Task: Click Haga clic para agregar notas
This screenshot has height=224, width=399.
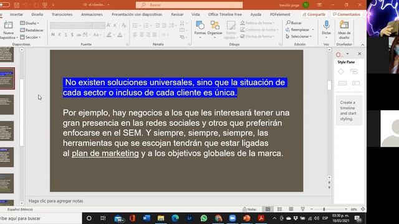Action: point(55,201)
